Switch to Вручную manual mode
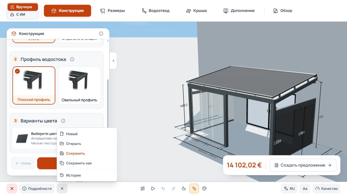The width and height of the screenshot is (347, 195). (x=23, y=7)
